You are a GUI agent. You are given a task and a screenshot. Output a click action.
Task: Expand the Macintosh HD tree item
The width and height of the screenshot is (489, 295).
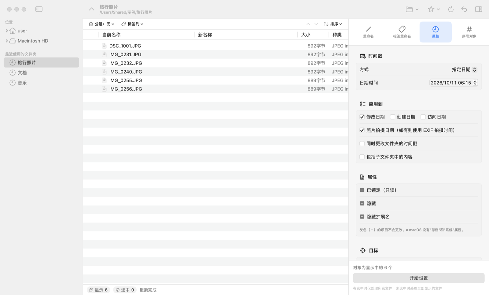tap(7, 41)
